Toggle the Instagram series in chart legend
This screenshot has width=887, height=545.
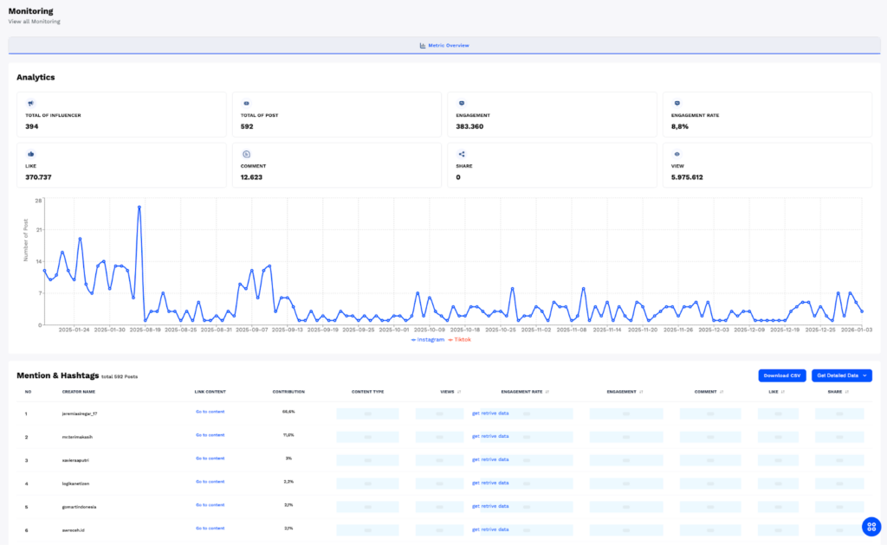click(x=427, y=340)
